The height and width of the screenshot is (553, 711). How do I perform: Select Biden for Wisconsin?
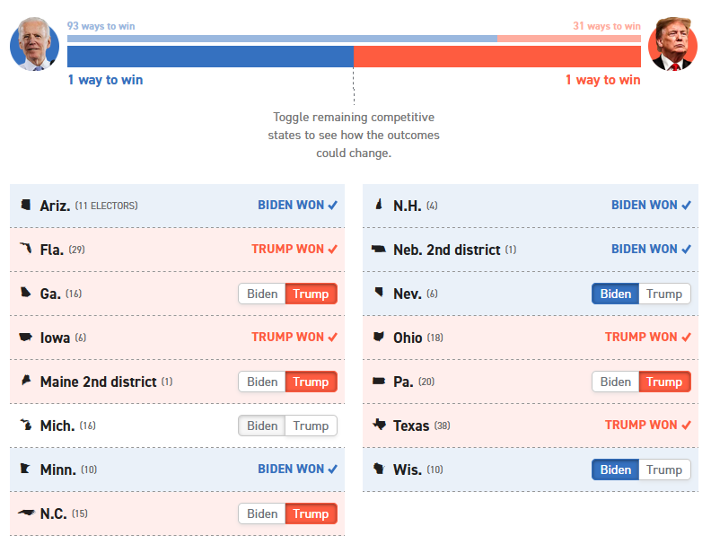(x=615, y=470)
